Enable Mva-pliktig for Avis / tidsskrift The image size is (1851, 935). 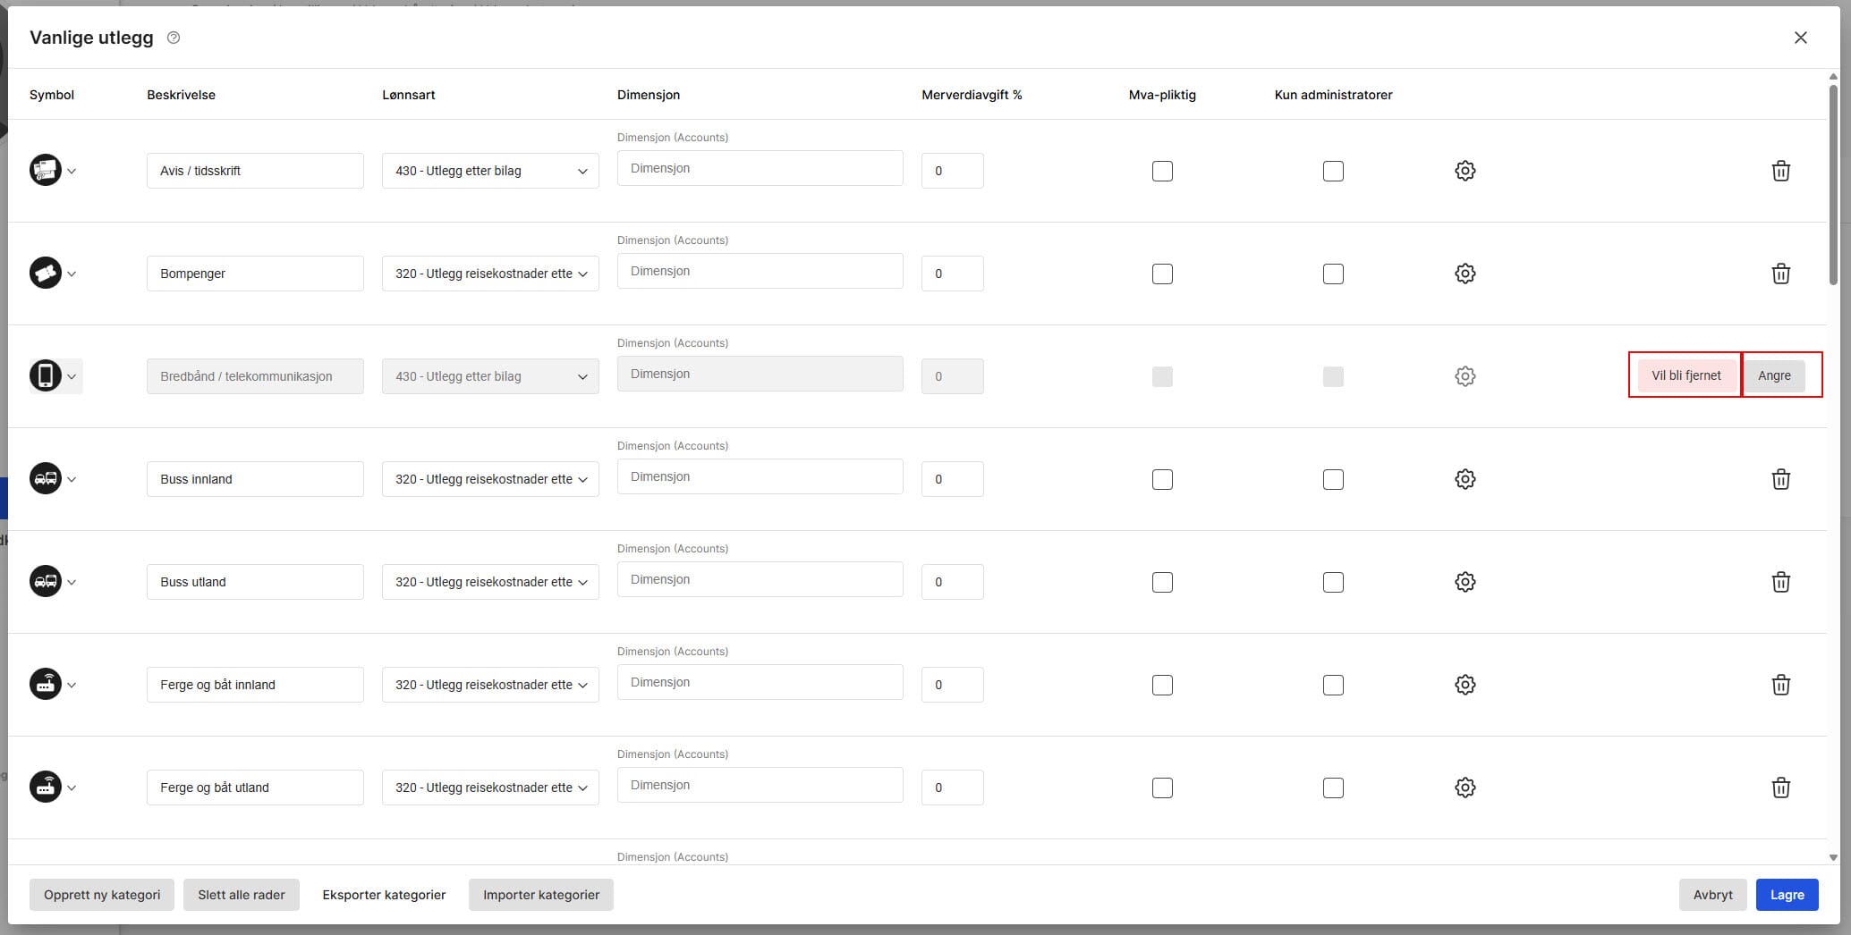[x=1162, y=171]
